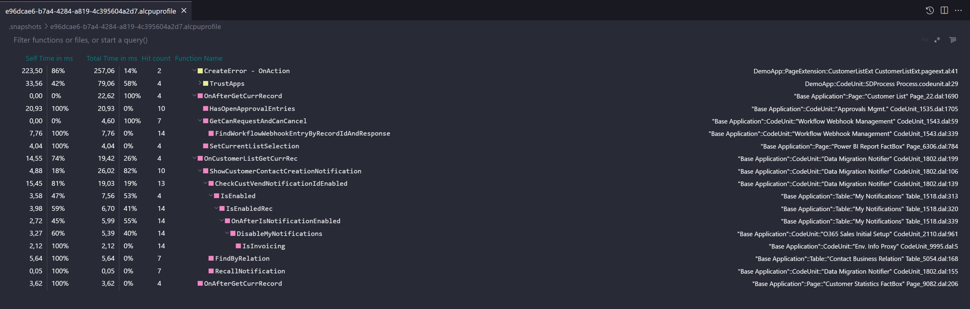Click the pink swatch beside HasOpenApprovalEntries
The image size is (970, 309).
pyautogui.click(x=206, y=109)
